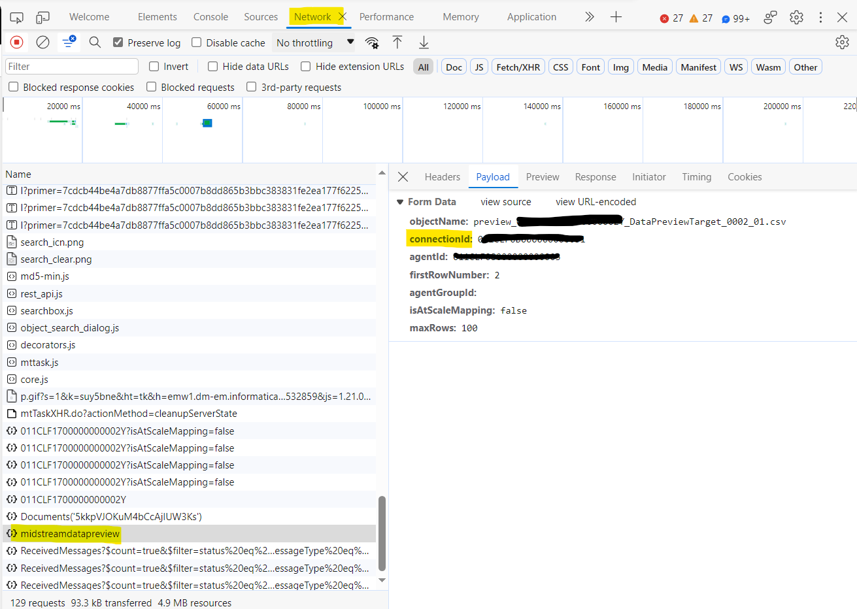
Task: Click the request list scrollbar thumb
Action: coord(382,533)
